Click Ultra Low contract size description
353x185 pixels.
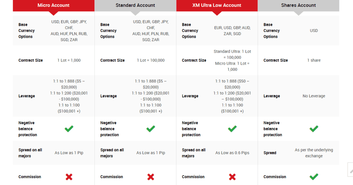(x=232, y=60)
